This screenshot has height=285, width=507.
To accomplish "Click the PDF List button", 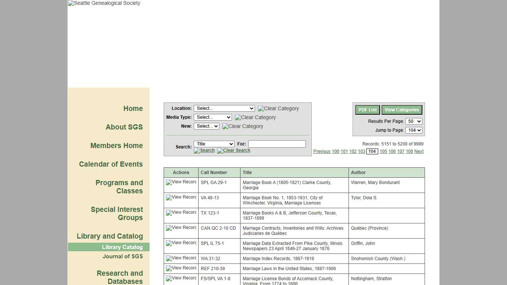I will pos(367,109).
